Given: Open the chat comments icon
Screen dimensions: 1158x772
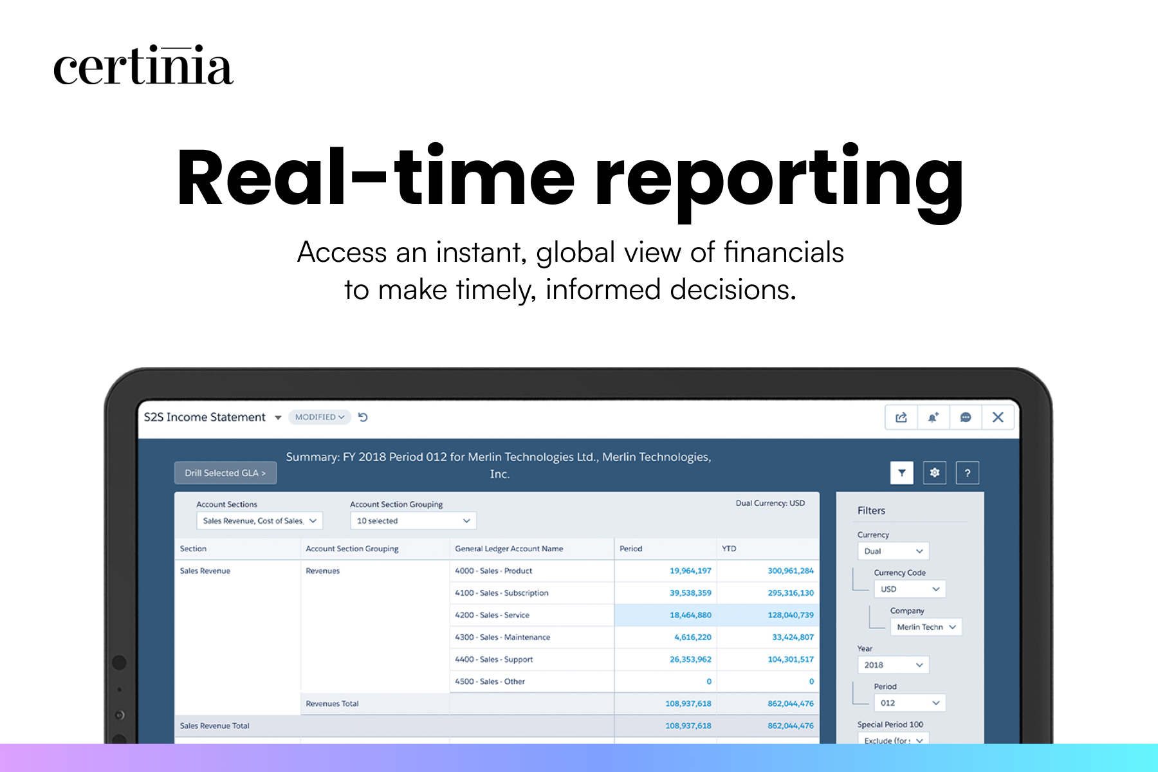Looking at the screenshot, I should point(966,418).
